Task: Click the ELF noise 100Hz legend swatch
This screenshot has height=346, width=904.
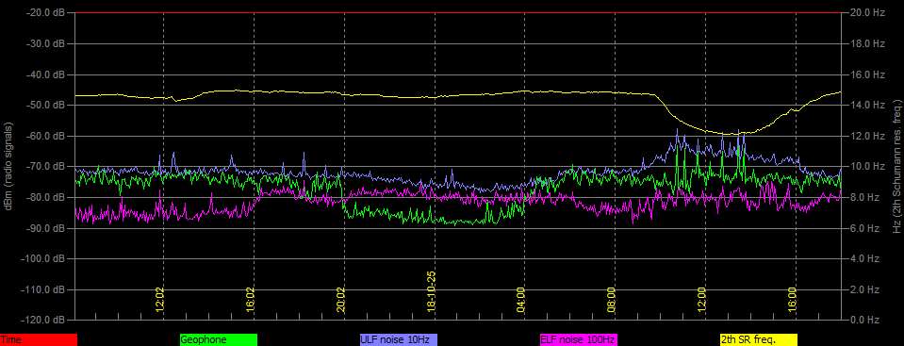Action: (578, 340)
